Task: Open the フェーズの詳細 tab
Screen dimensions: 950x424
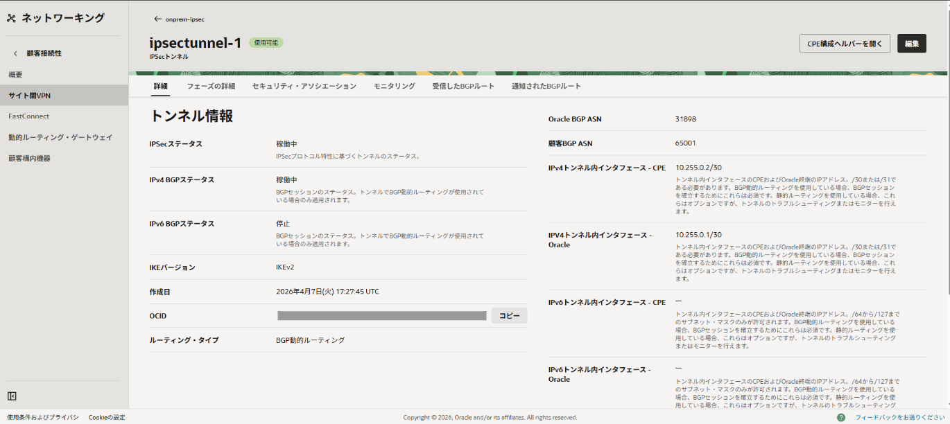Action: 211,86
